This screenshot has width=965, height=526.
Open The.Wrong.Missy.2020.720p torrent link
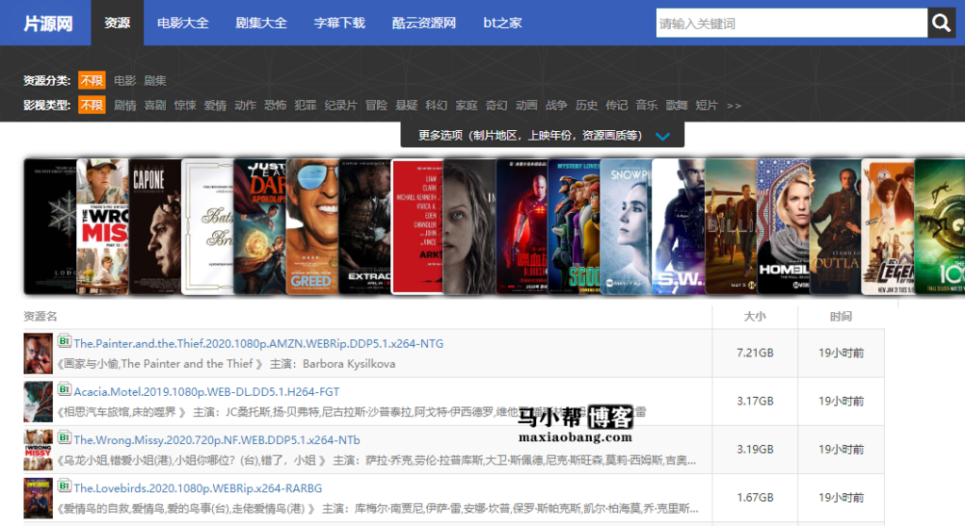click(x=217, y=440)
